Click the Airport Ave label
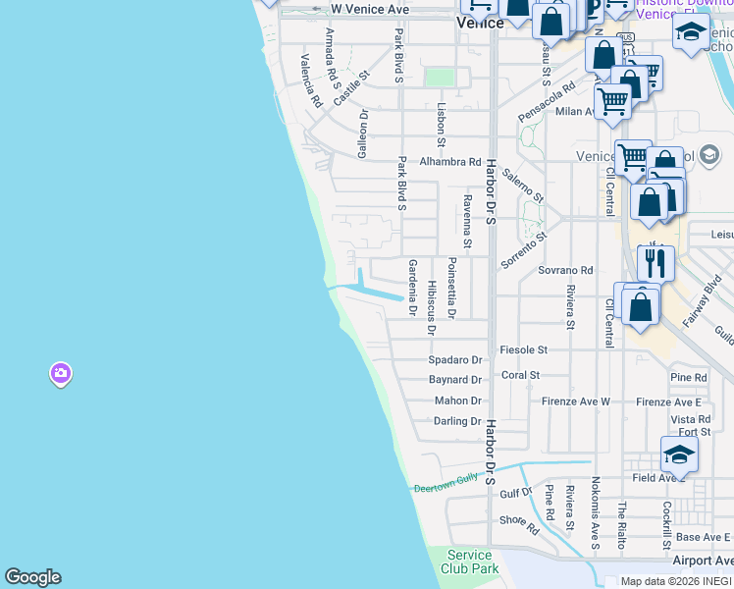734x589 pixels. click(x=704, y=561)
